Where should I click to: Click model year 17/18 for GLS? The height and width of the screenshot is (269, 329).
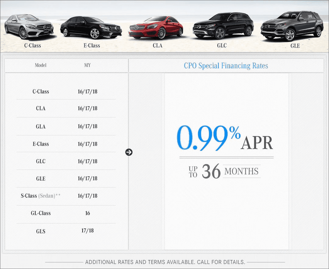(x=87, y=231)
